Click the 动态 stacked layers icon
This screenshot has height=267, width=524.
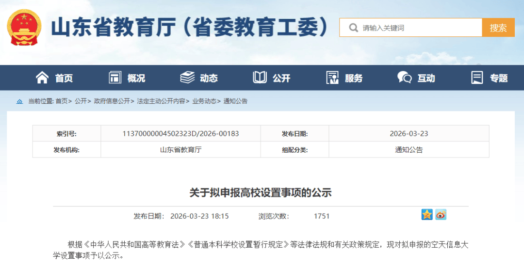[x=187, y=78]
